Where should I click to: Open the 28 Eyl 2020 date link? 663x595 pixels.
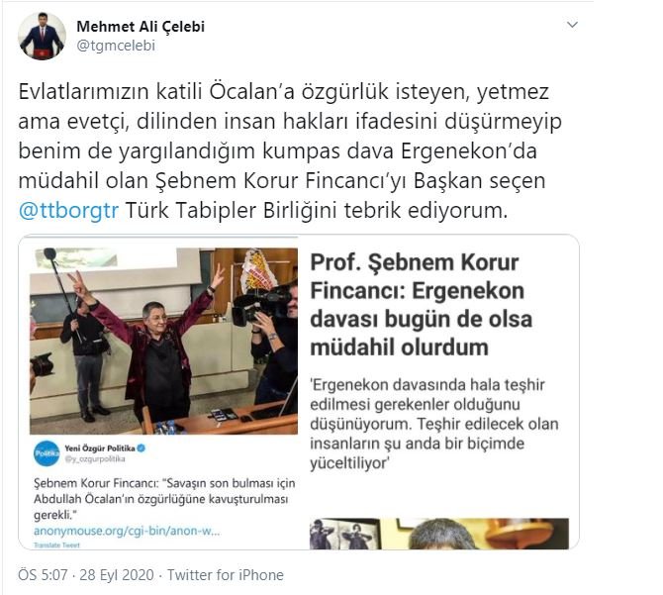coord(117,575)
